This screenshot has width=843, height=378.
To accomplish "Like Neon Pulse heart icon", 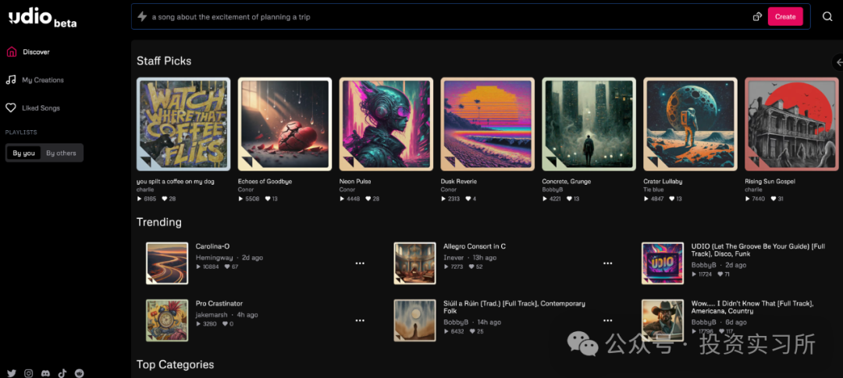I will [x=368, y=199].
